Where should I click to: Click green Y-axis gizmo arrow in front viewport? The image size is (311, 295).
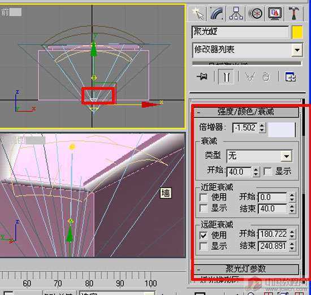[x=93, y=50]
